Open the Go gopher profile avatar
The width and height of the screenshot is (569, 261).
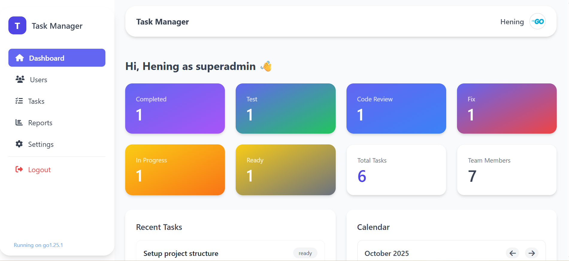(537, 22)
